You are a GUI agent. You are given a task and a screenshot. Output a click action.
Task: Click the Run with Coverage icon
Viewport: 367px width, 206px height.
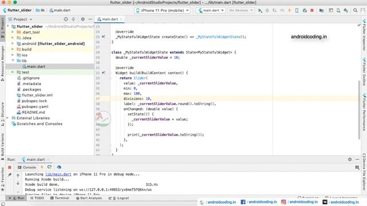coord(275,10)
